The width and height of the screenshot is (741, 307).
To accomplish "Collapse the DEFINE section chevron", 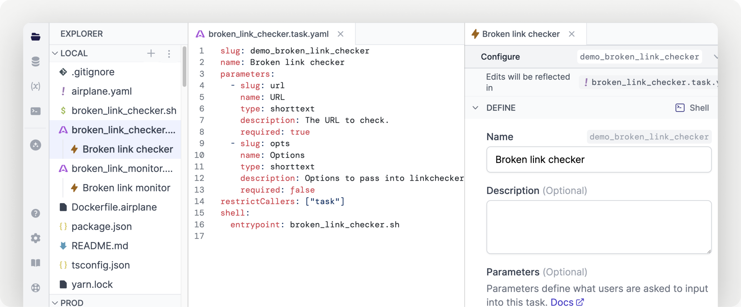I will [x=475, y=108].
